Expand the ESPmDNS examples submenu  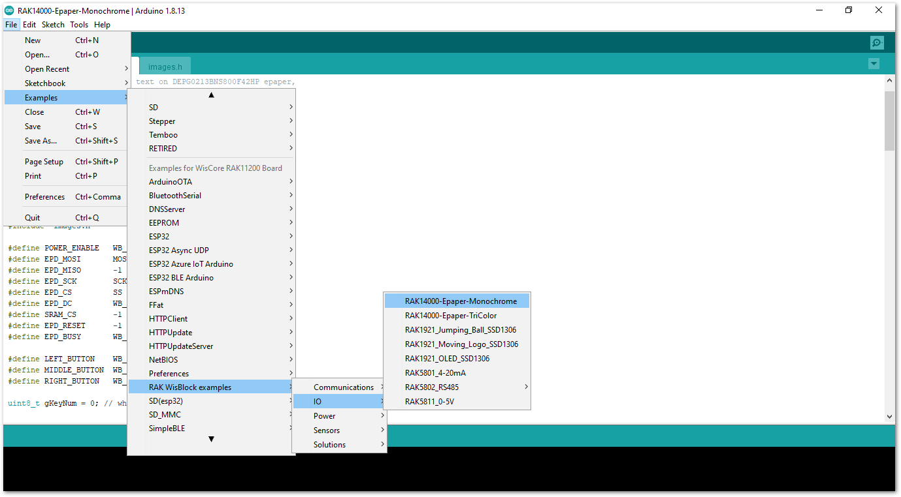tap(211, 292)
